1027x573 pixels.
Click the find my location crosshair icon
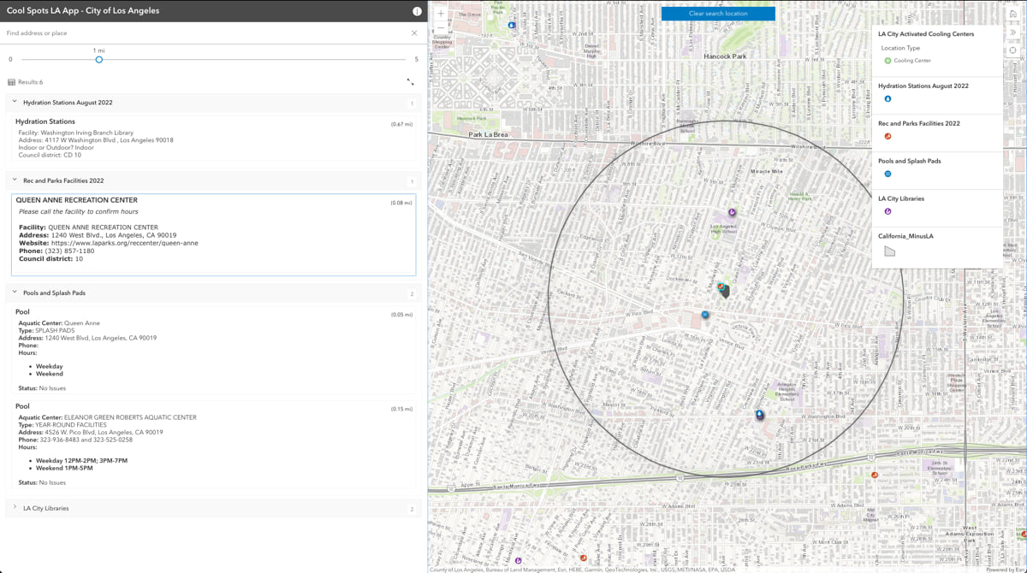(x=1013, y=50)
